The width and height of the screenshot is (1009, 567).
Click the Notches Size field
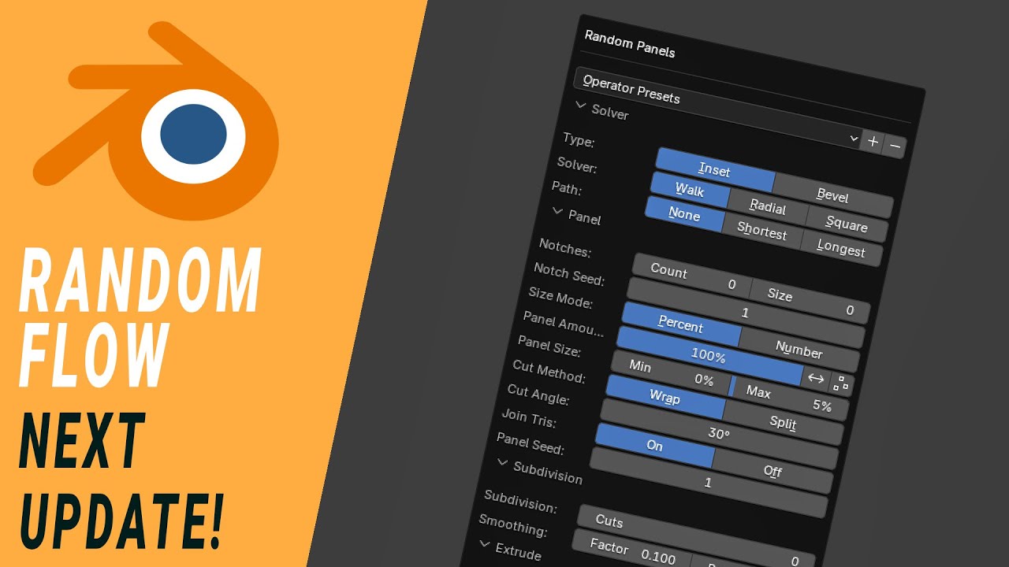tap(810, 302)
